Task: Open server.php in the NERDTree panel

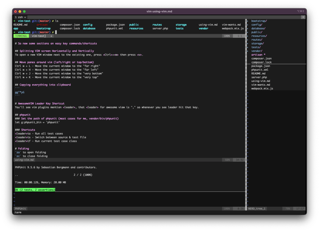Action: tap(259, 77)
